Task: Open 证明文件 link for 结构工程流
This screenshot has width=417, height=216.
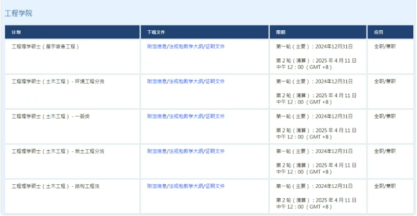Action: coord(215,186)
